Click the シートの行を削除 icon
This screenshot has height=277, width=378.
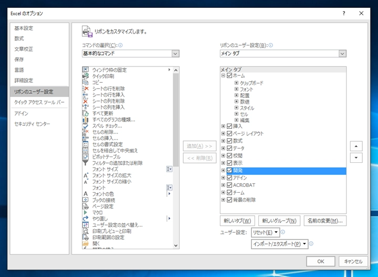(x=86, y=88)
